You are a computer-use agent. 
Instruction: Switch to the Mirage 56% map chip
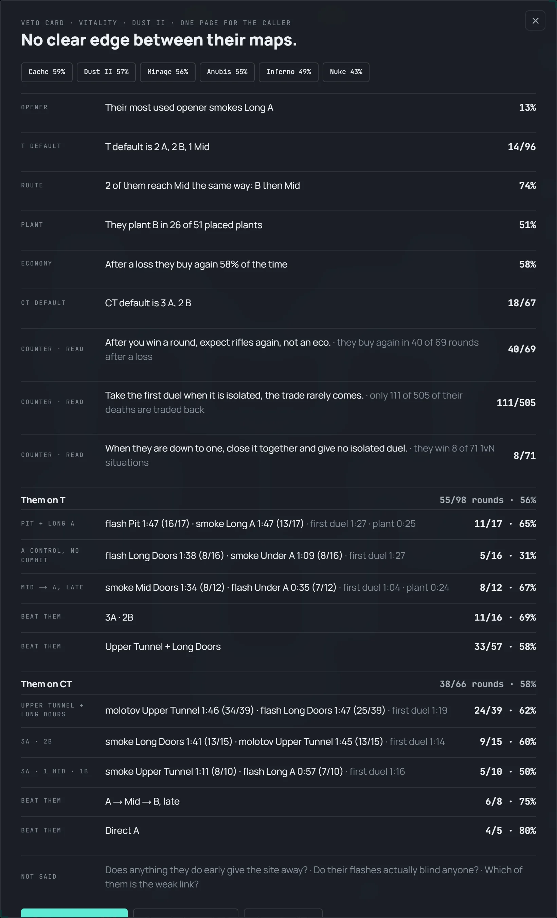pos(167,72)
